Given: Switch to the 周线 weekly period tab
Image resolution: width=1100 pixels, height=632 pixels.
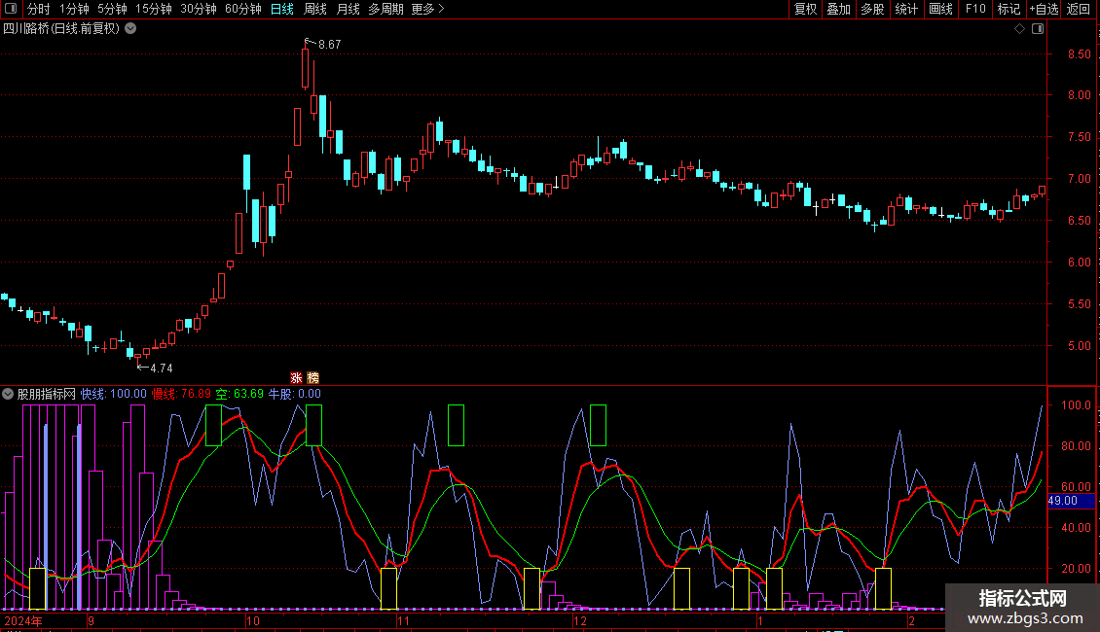Looking at the screenshot, I should point(315,10).
